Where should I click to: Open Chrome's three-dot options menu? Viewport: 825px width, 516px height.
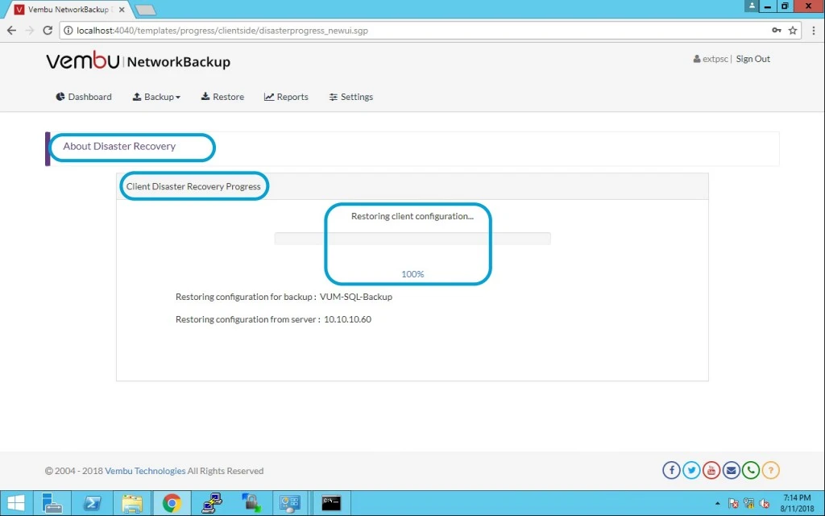tap(814, 31)
